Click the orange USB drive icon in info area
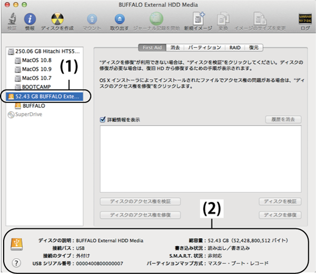 tap(17, 244)
